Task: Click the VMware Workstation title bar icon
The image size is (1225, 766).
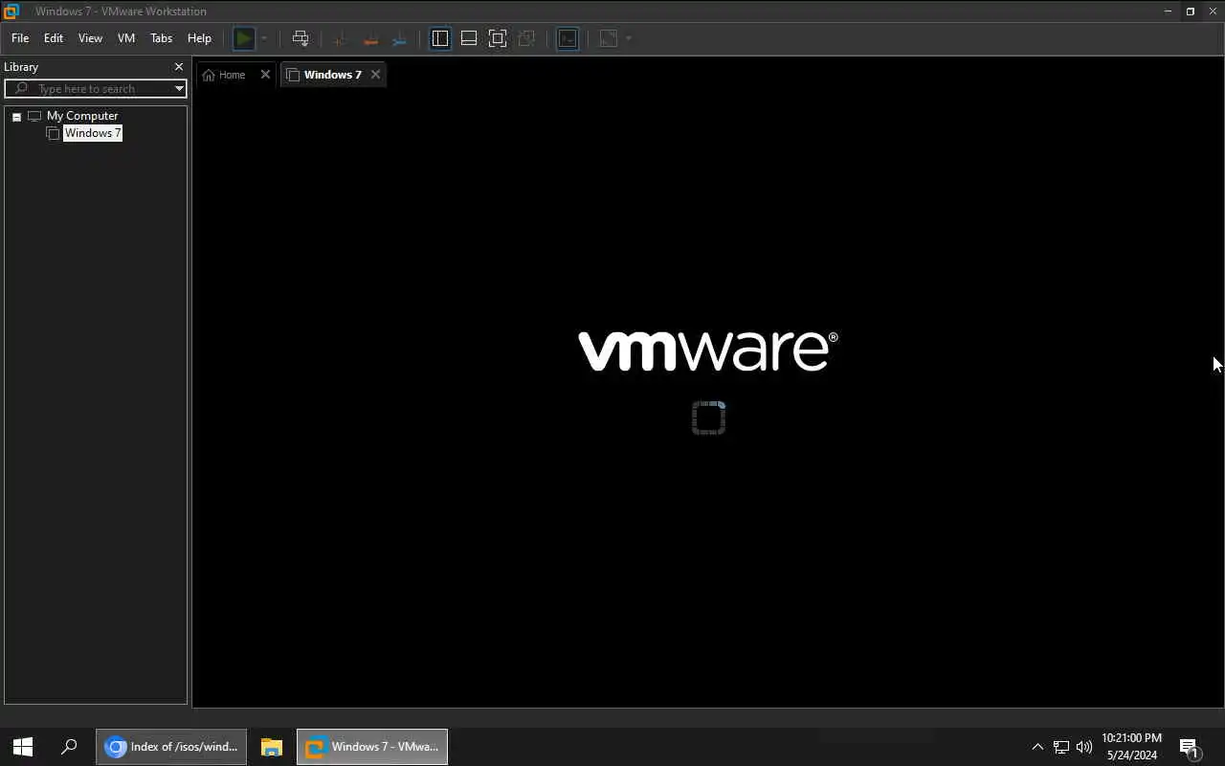Action: tap(11, 11)
